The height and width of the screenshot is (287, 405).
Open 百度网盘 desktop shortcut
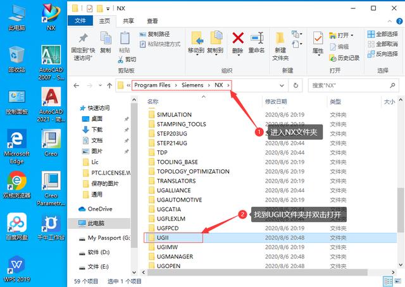tap(17, 227)
